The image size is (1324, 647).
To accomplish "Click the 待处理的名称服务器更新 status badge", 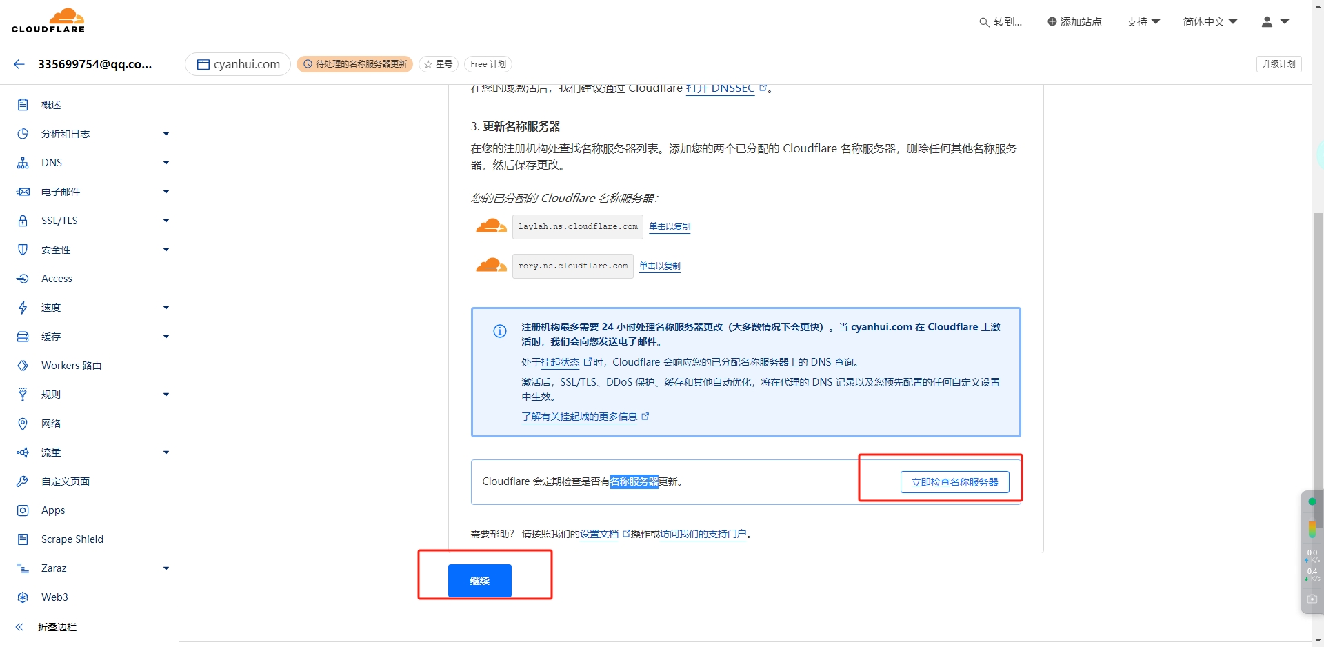I will pos(355,64).
